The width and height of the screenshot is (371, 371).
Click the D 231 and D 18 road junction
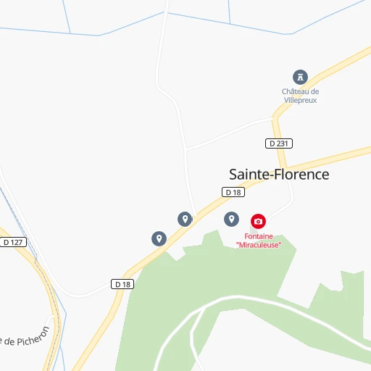coord(286,168)
